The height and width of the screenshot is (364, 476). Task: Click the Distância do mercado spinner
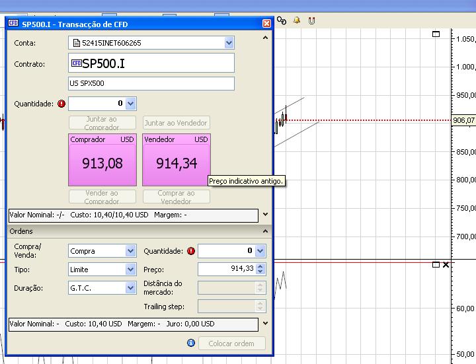click(260, 287)
